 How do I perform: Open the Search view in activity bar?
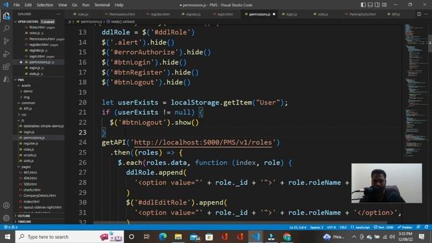(x=6, y=28)
